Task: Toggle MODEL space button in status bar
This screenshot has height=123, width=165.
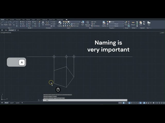Action: coord(120,103)
